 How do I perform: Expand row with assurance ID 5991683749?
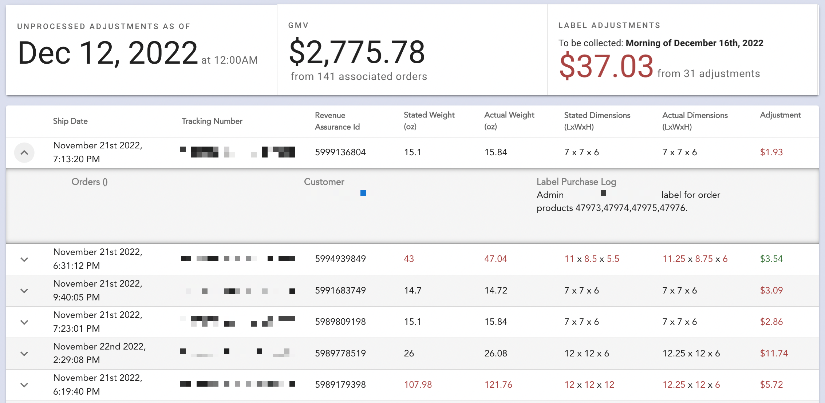24,291
